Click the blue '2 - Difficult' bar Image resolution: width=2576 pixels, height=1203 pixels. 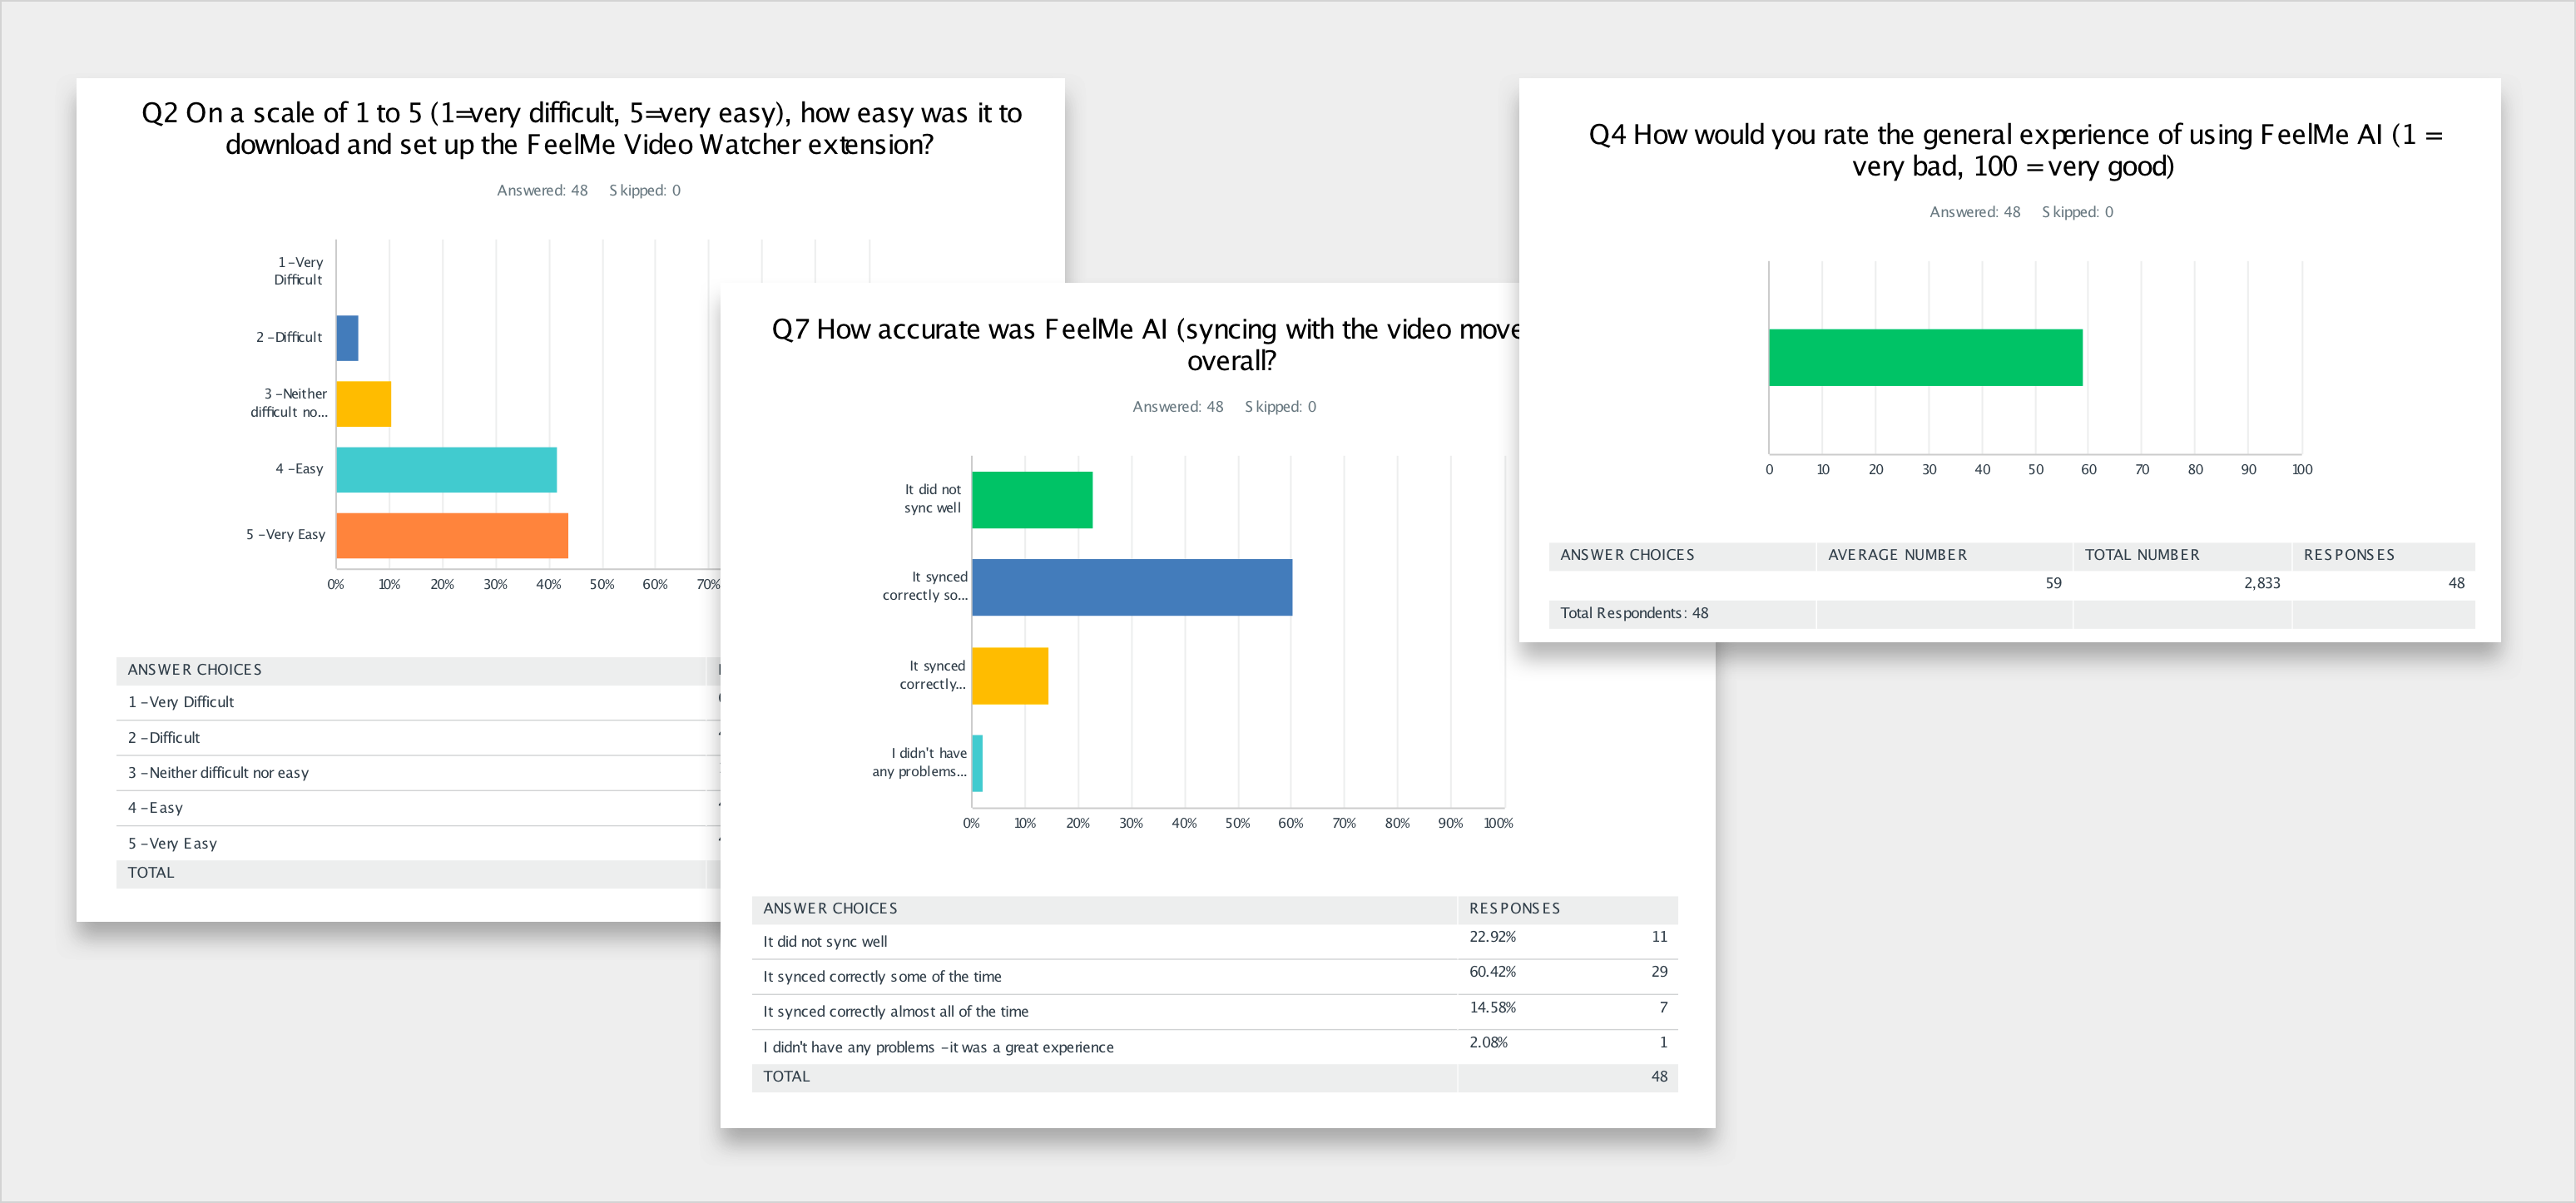[347, 338]
